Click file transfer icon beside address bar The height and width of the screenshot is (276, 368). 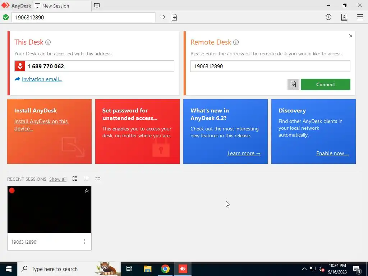pos(174,17)
